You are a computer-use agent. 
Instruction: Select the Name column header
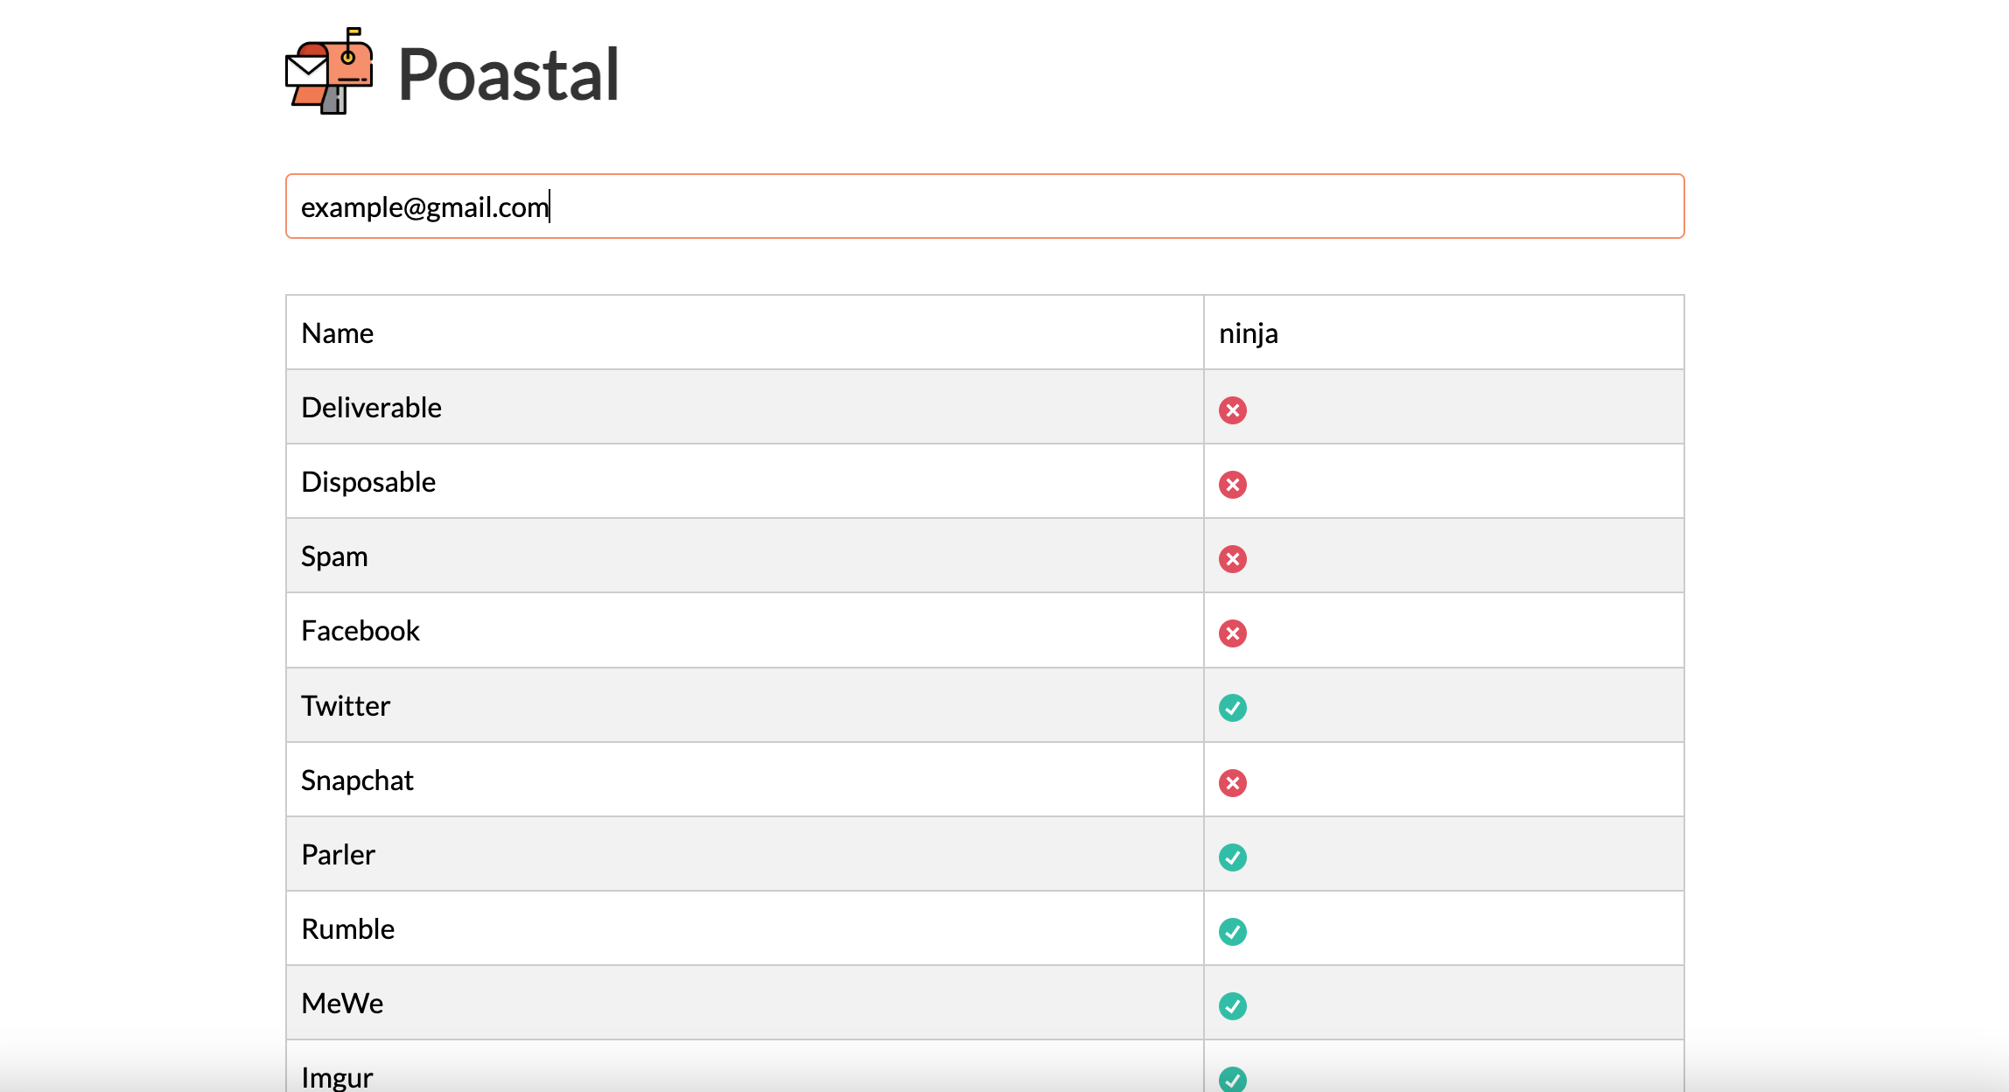(338, 332)
